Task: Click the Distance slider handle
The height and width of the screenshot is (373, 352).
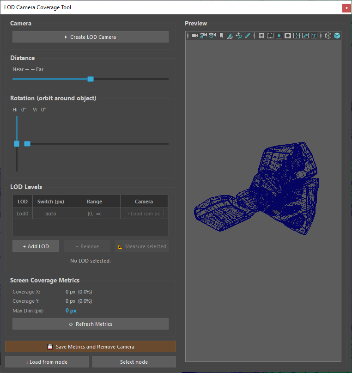Action: (x=91, y=79)
